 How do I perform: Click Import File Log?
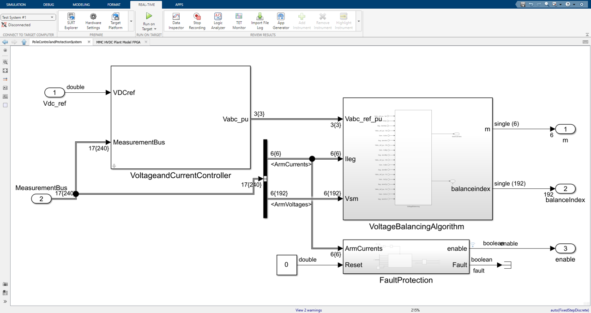(260, 21)
